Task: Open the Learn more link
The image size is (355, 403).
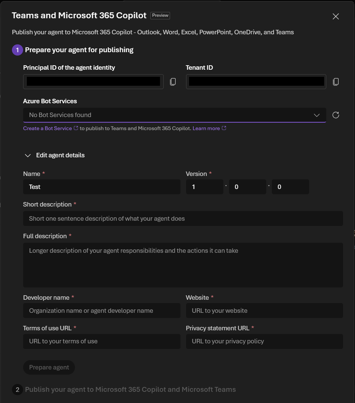Action: 209,128
